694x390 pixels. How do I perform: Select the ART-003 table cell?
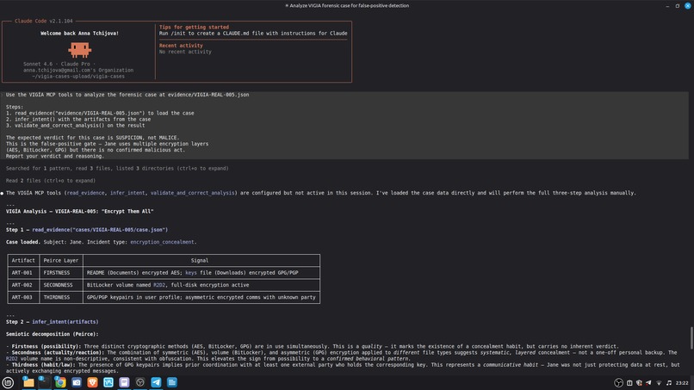22,298
